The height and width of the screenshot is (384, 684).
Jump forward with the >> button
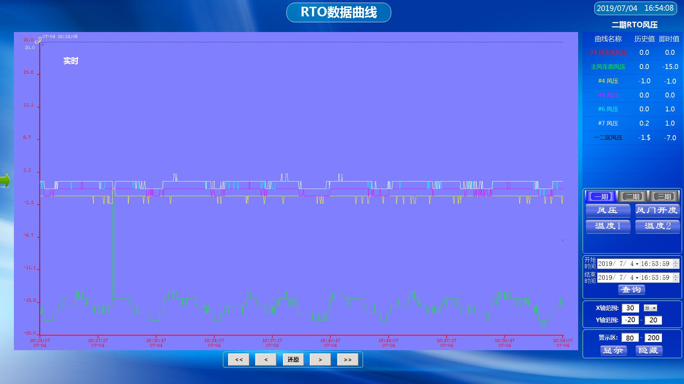348,360
